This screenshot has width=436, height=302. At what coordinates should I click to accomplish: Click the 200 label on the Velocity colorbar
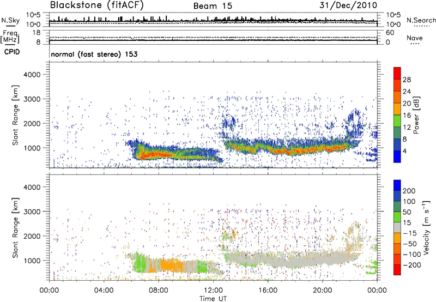(409, 191)
